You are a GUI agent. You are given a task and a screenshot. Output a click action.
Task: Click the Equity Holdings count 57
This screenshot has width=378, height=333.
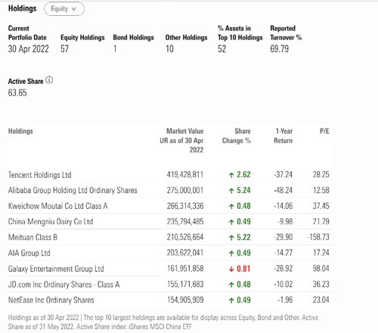coord(64,49)
